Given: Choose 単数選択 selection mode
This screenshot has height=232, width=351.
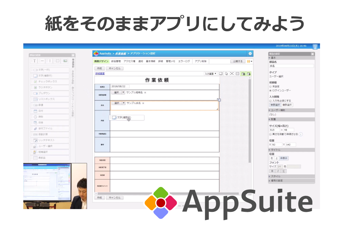Looking at the screenshot, I should pos(275,105).
